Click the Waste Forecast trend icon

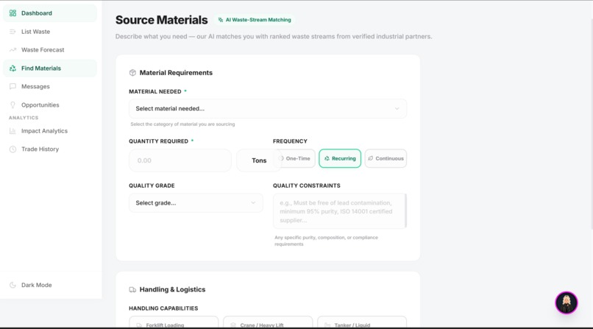pos(13,50)
